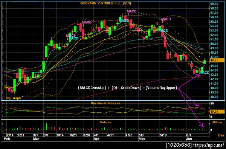
Task: Select the 3/7 date marker
Action: pos(46,135)
